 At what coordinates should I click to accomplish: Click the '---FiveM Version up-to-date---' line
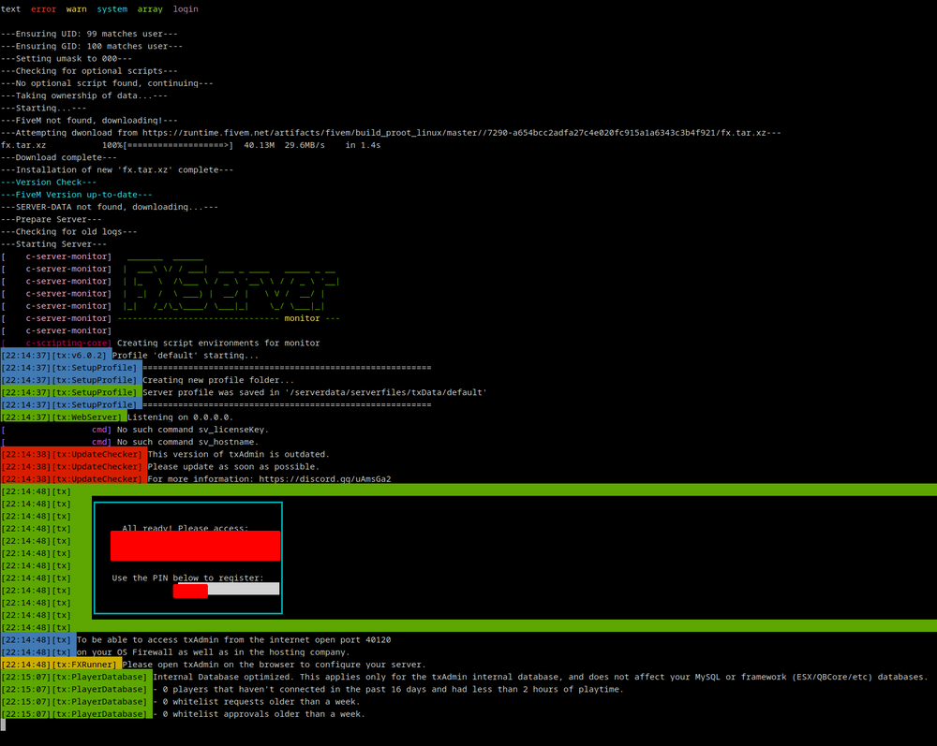point(77,195)
